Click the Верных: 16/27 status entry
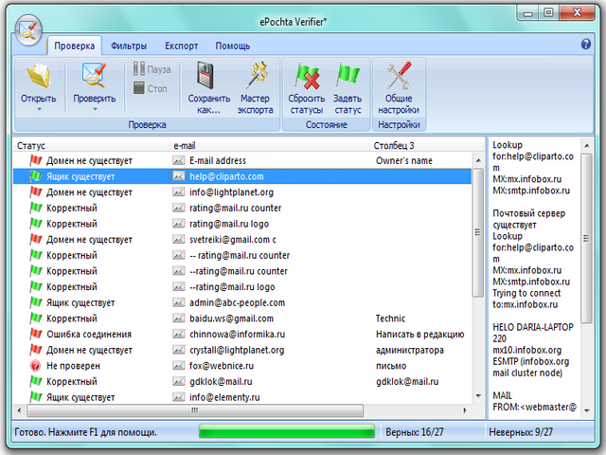This screenshot has height=455, width=606. coord(415,432)
